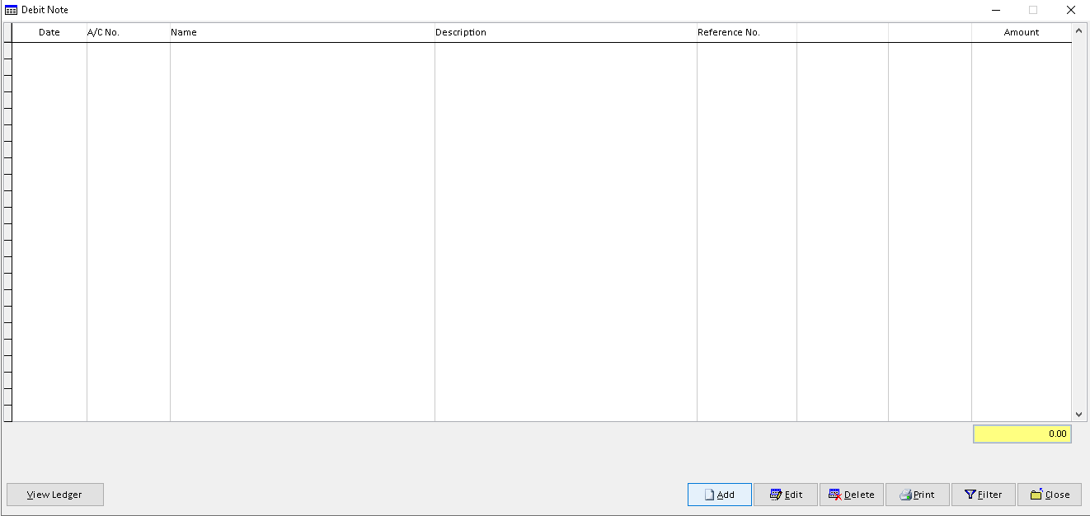Click the Name column header
Screen dimensions: 1090x516
point(302,32)
